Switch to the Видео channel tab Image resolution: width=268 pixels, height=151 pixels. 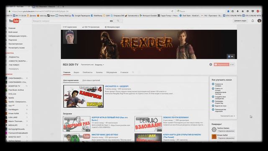click(76, 73)
